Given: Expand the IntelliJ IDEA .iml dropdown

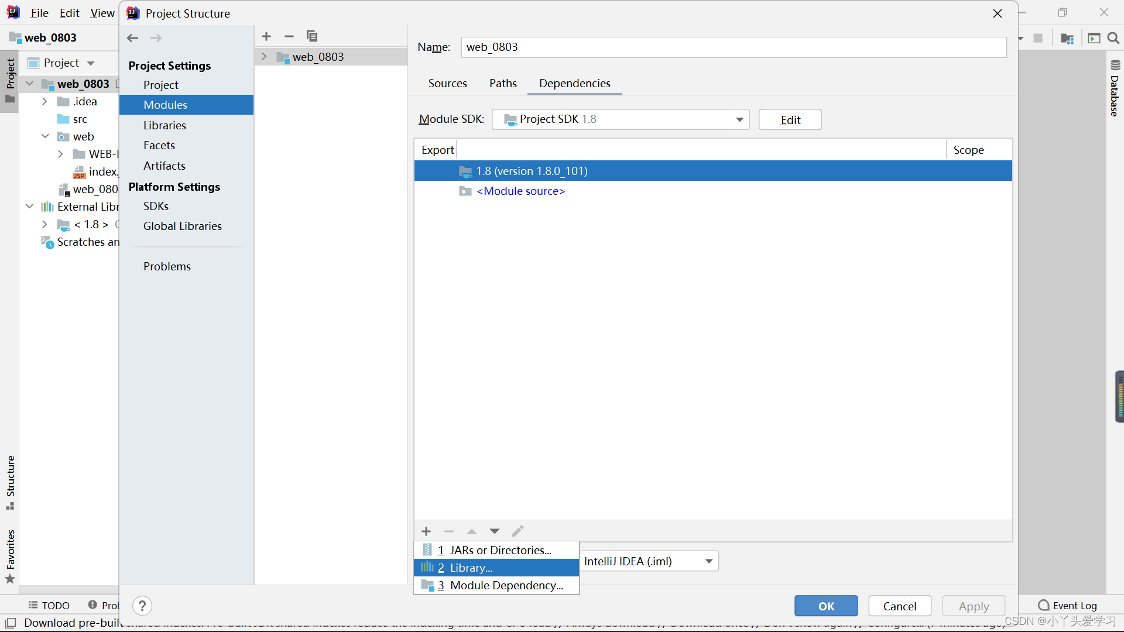Looking at the screenshot, I should [x=708, y=560].
